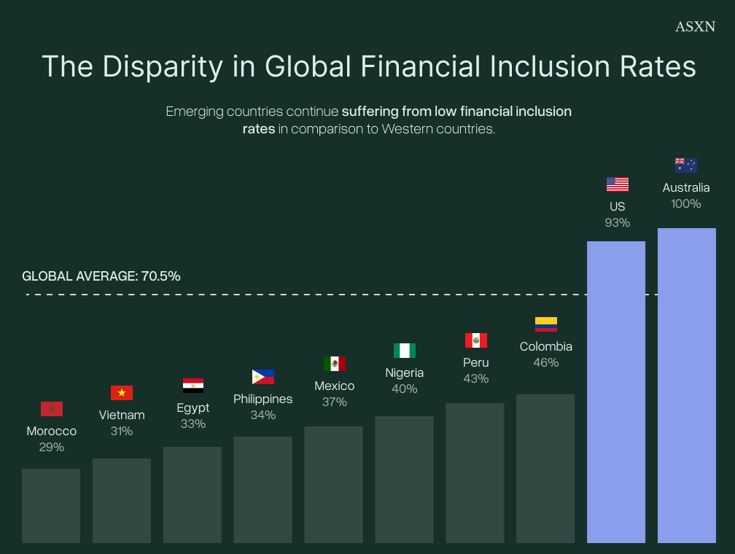Click the Australia country label
Screen dimensions: 735x554
click(685, 188)
